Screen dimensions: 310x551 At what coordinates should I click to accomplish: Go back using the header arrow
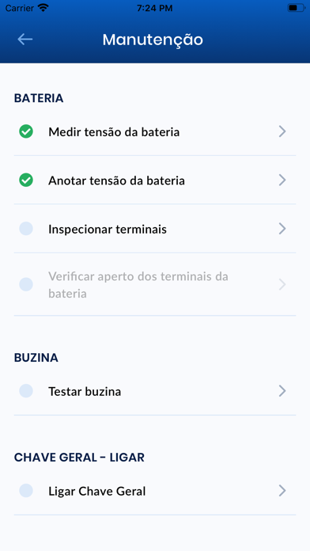point(25,39)
